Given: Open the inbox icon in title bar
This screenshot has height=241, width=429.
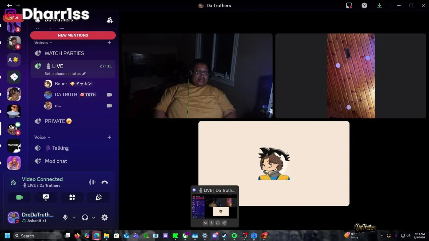Looking at the screenshot, I should [x=349, y=5].
